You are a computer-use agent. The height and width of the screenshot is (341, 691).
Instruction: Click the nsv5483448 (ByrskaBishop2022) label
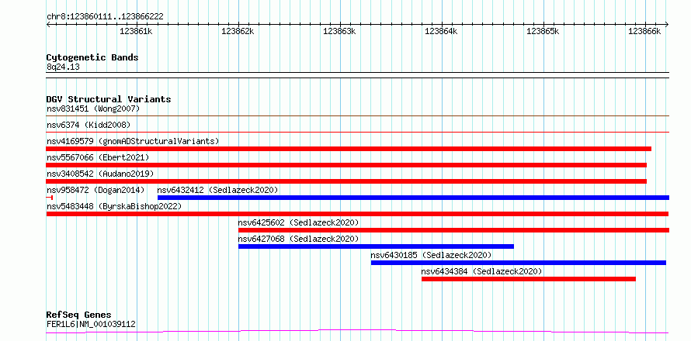114,206
